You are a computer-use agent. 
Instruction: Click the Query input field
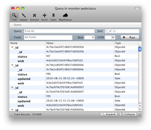point(59,31)
